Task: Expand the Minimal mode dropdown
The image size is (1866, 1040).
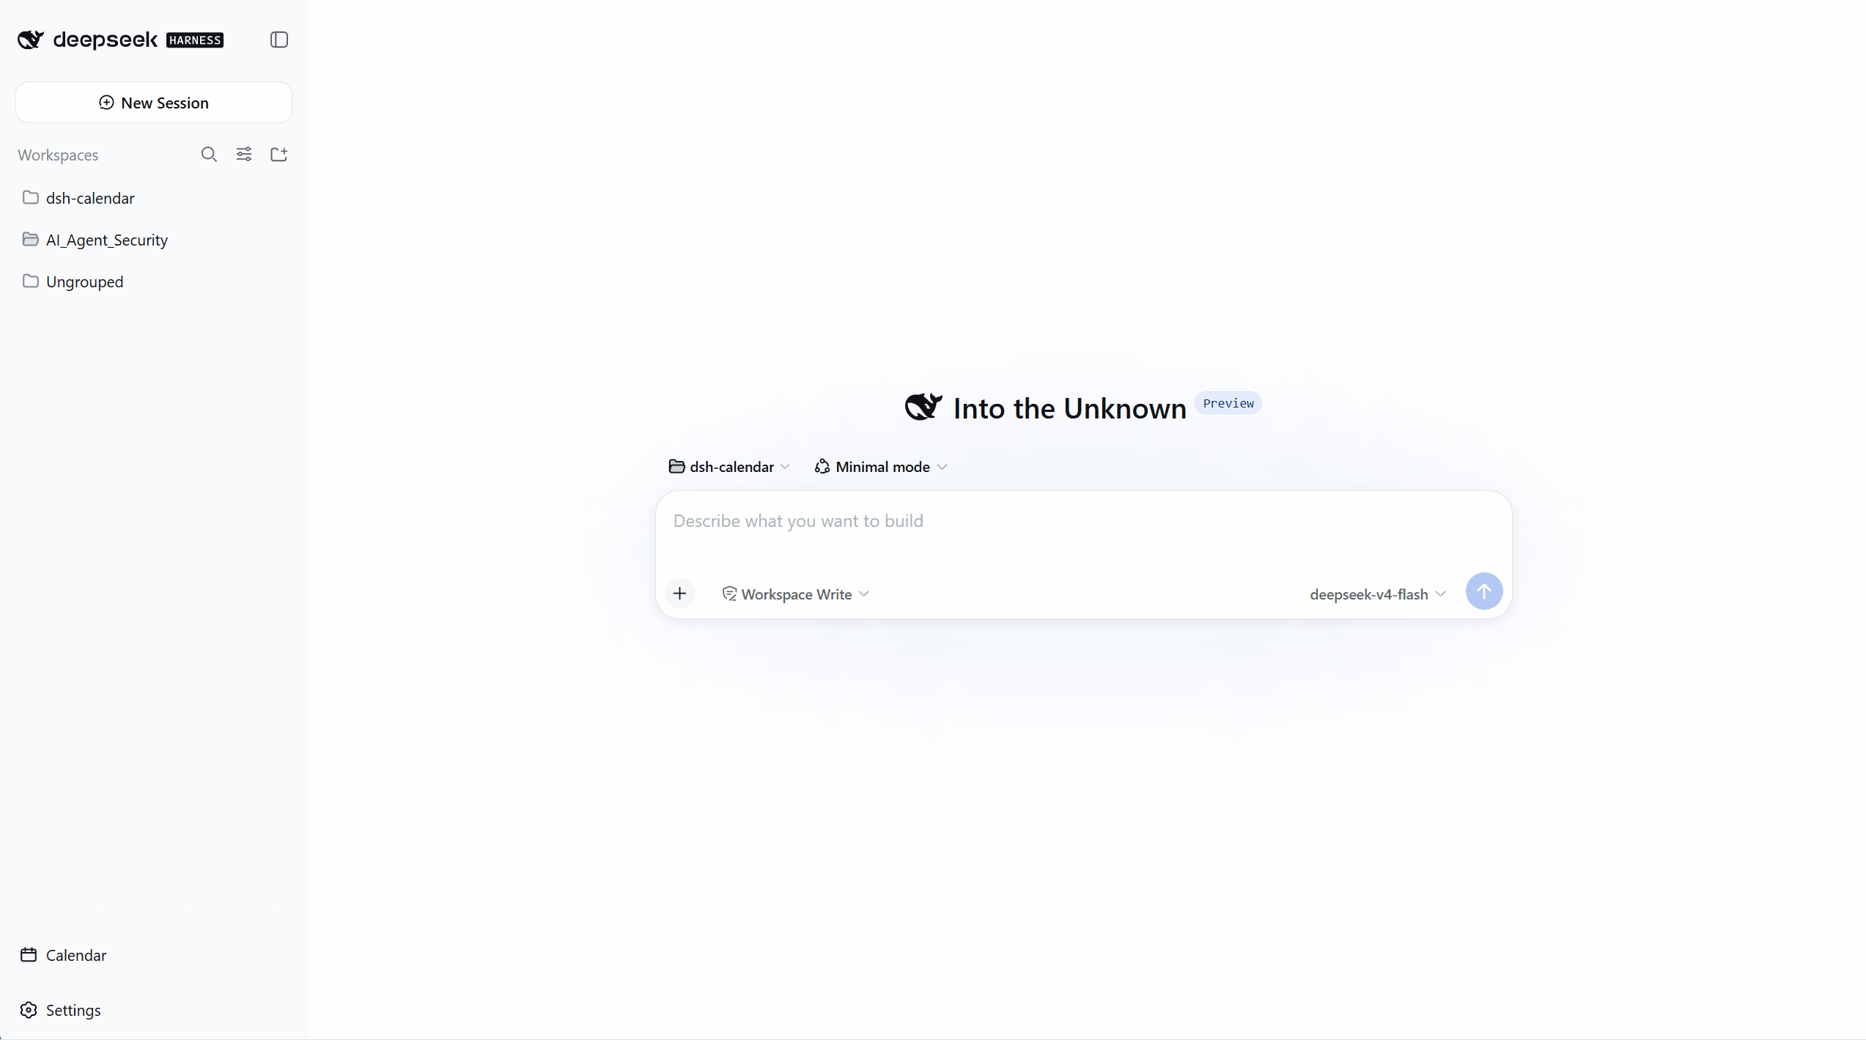Action: point(881,467)
